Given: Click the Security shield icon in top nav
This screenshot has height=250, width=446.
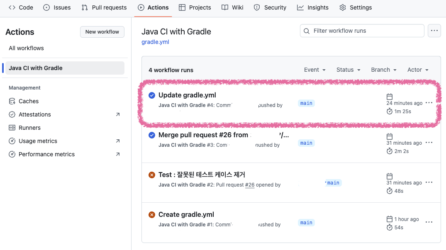Looking at the screenshot, I should (257, 8).
